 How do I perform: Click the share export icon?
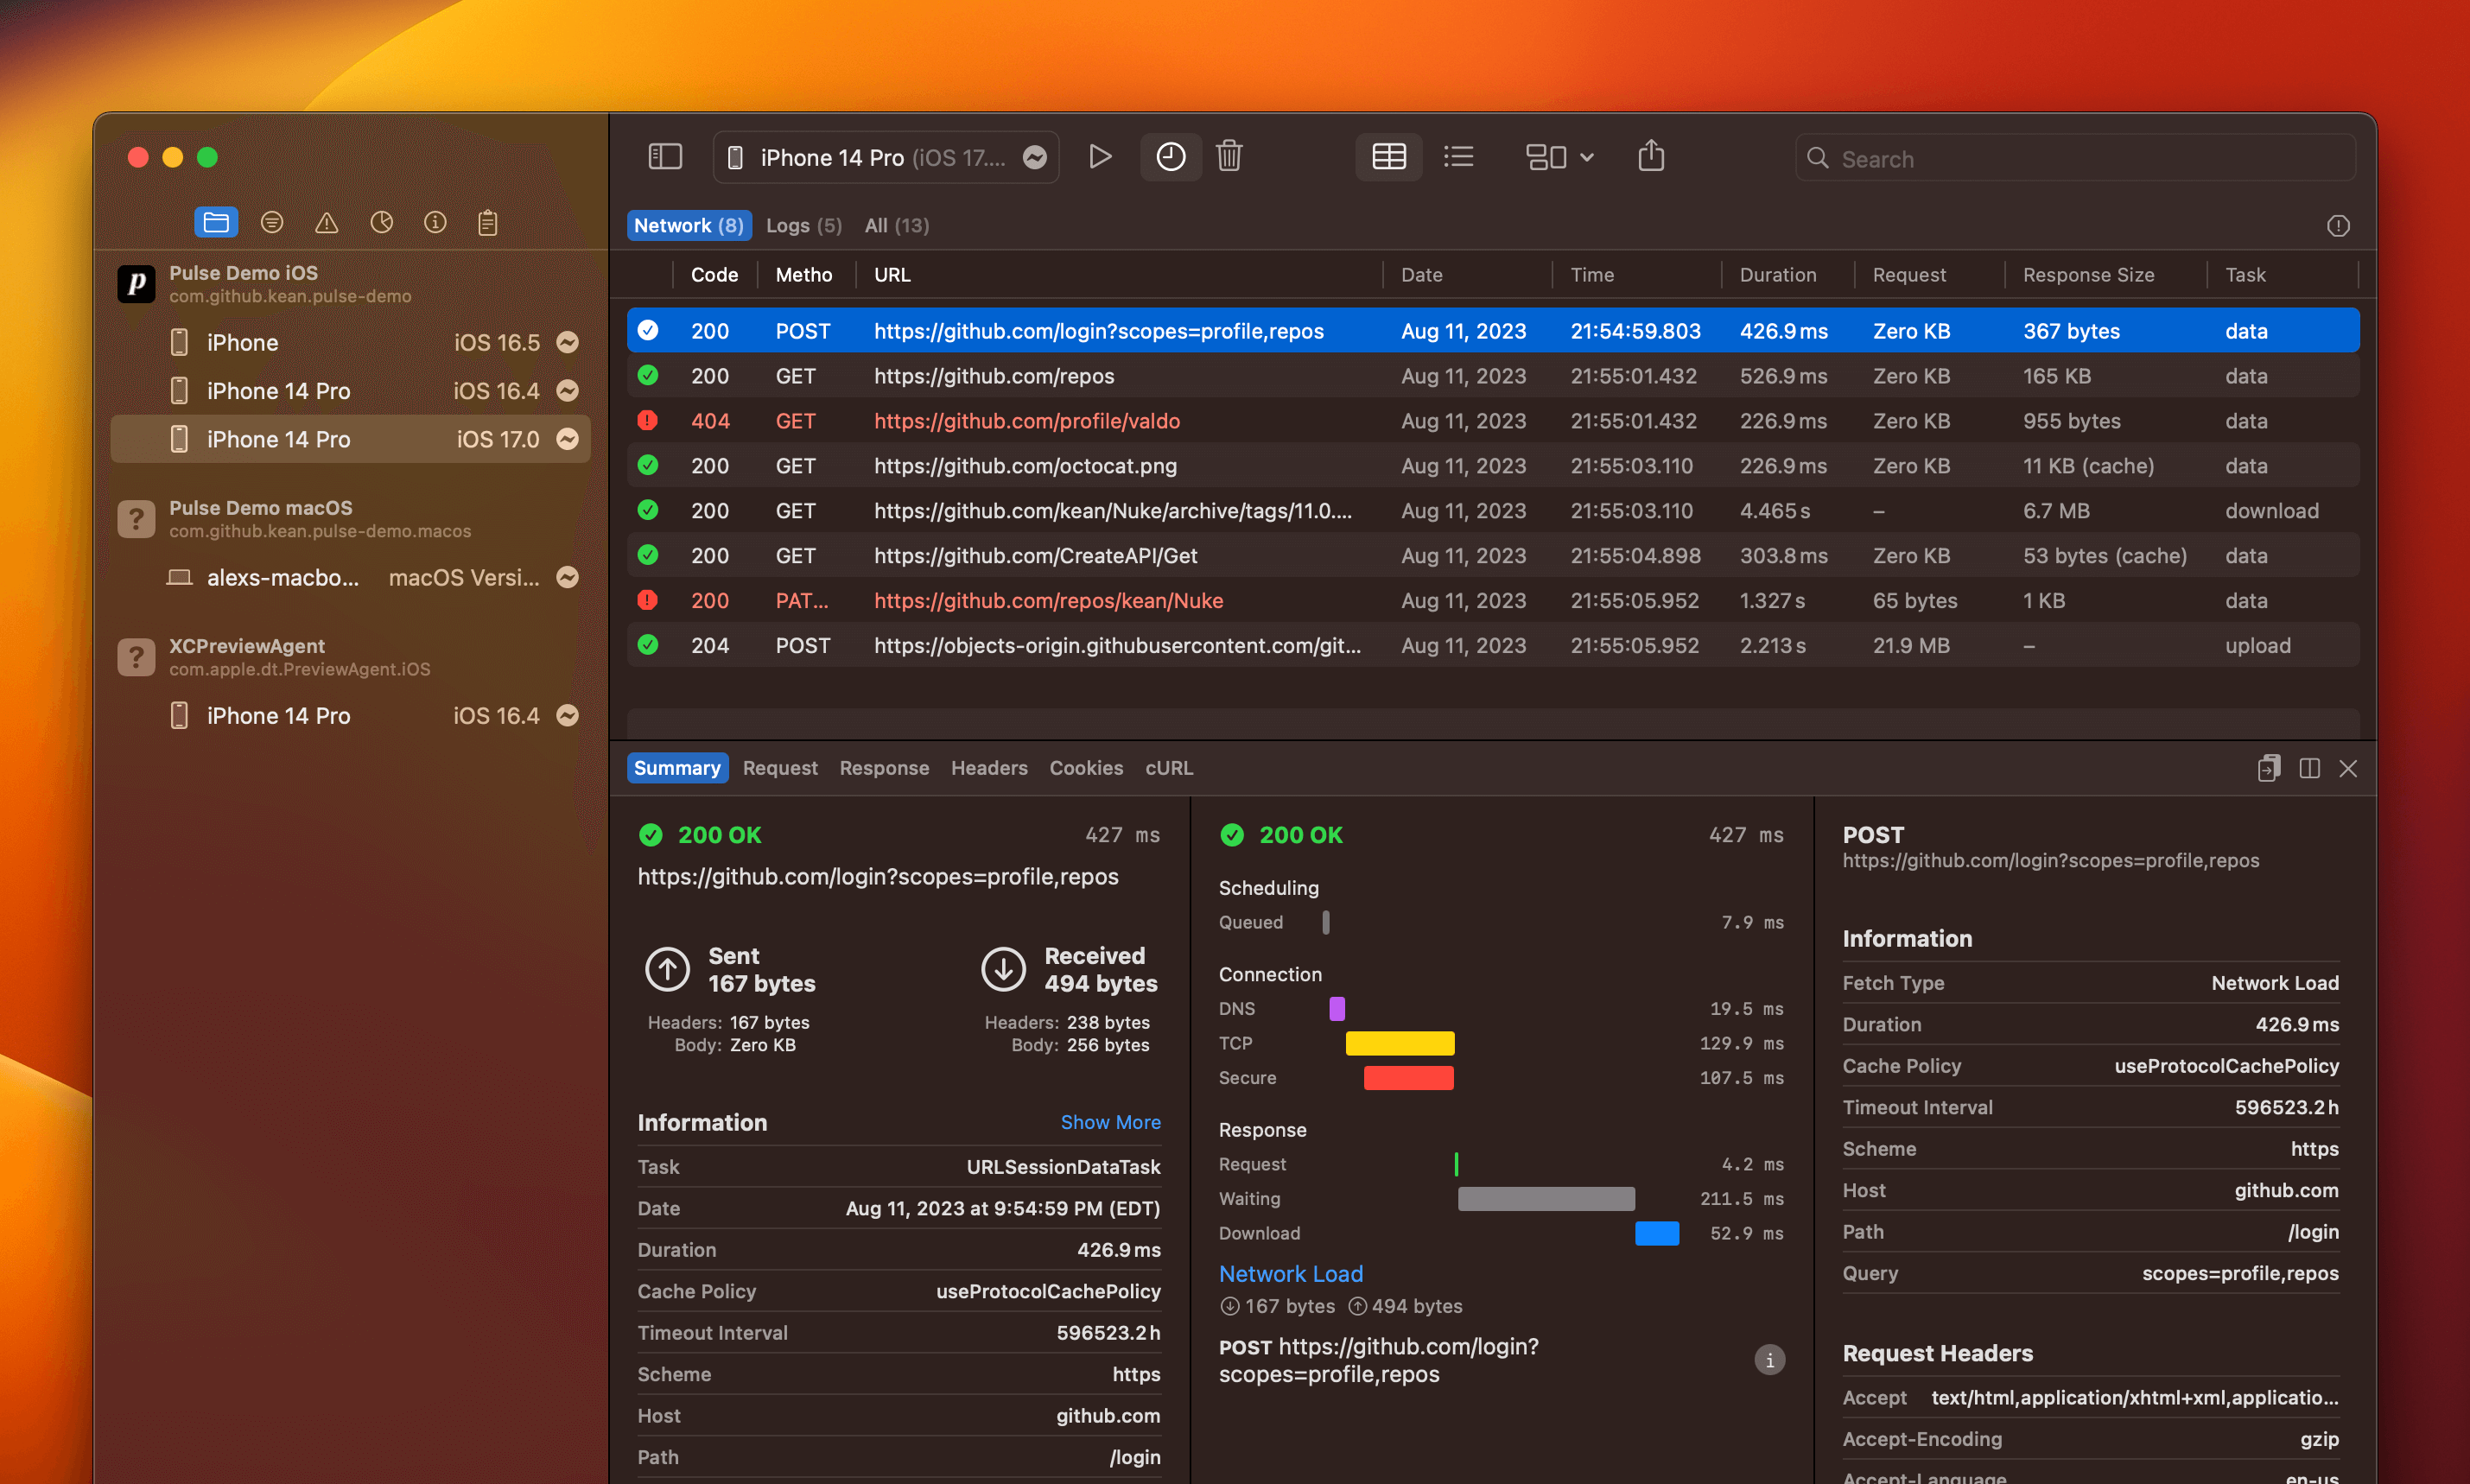(1651, 157)
